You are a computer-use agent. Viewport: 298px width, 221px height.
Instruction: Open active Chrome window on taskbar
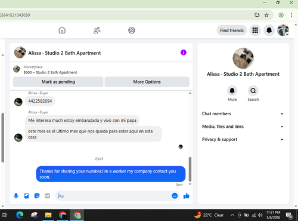77,215
